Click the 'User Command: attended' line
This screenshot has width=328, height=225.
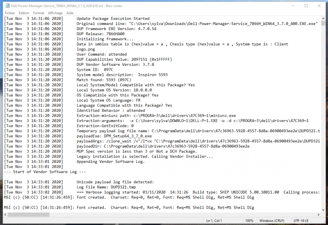[x=102, y=54]
